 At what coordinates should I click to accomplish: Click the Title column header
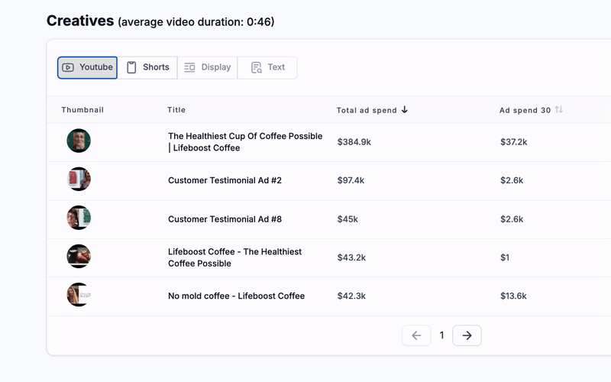tap(176, 110)
